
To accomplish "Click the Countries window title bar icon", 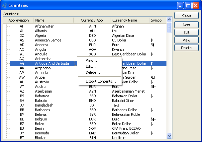I will pos(4,5).
